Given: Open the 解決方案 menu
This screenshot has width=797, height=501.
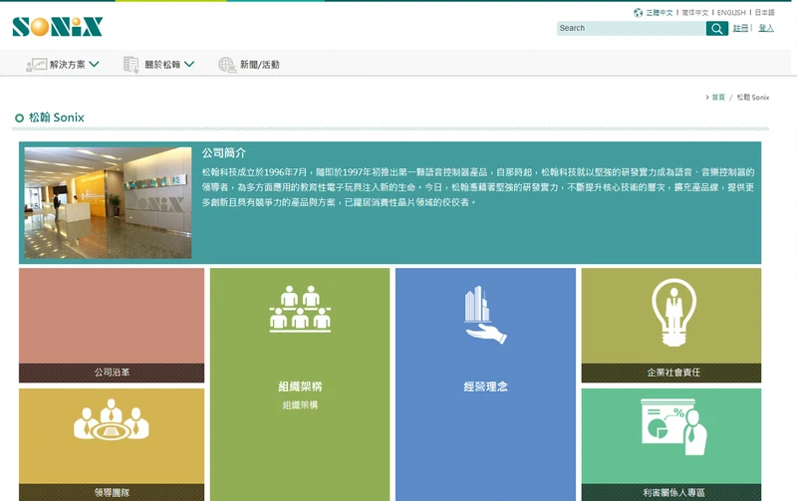Looking at the screenshot, I should [x=67, y=65].
